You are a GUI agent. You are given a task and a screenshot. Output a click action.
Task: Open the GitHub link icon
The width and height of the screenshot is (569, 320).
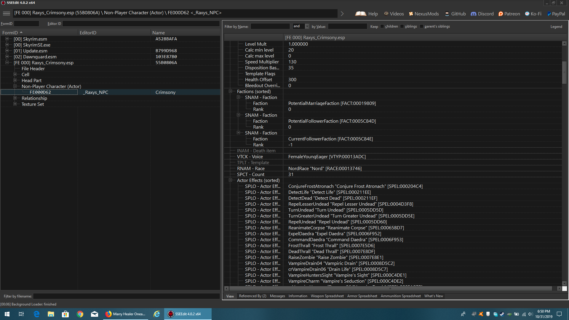click(x=447, y=14)
